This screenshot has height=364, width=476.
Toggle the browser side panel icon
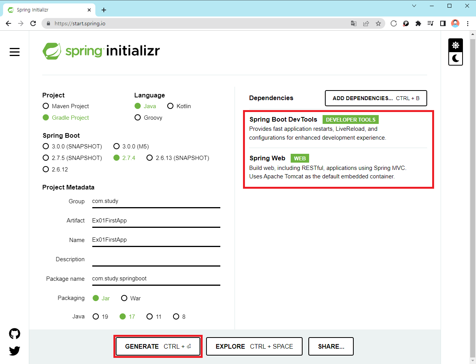tap(443, 23)
